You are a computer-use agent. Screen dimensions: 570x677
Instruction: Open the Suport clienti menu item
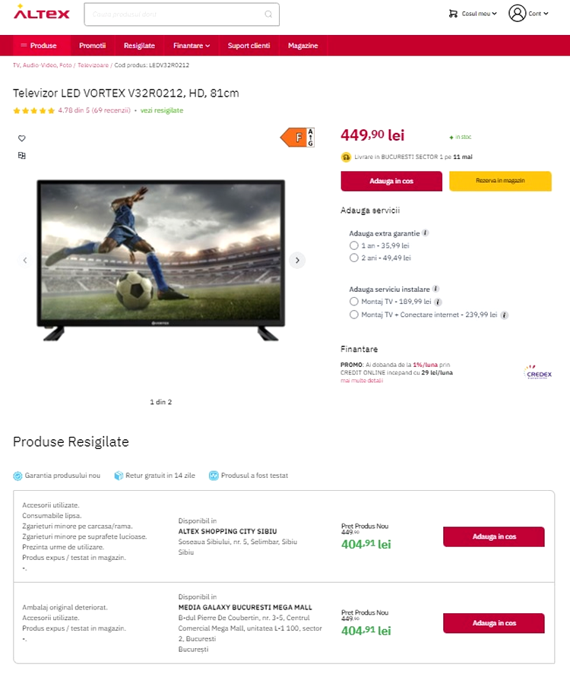pos(249,46)
